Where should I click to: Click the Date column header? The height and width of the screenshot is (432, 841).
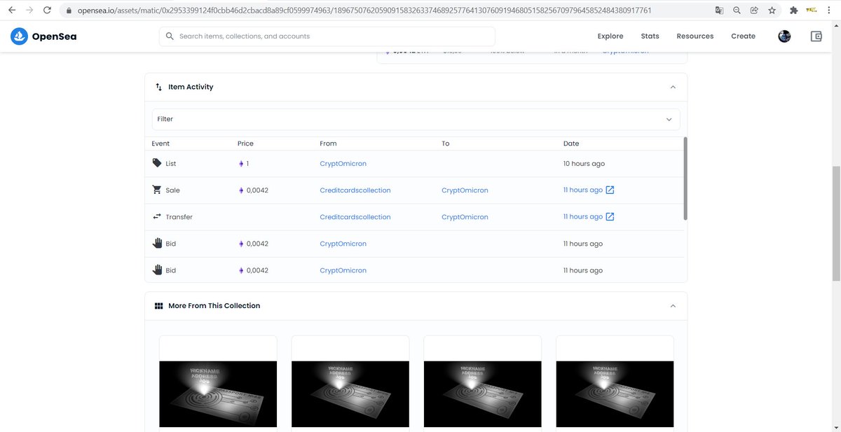click(571, 144)
